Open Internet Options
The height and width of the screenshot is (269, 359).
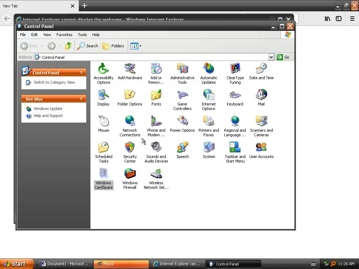pyautogui.click(x=209, y=100)
